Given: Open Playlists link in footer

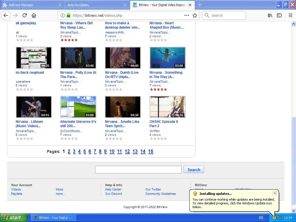Looking at the screenshot, I should 16,194.
